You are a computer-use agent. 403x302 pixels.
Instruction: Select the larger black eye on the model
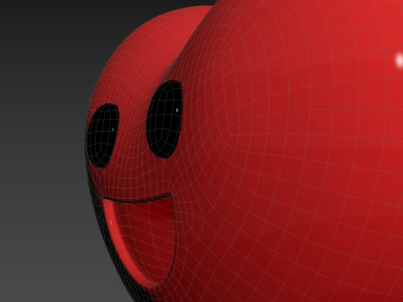point(165,119)
